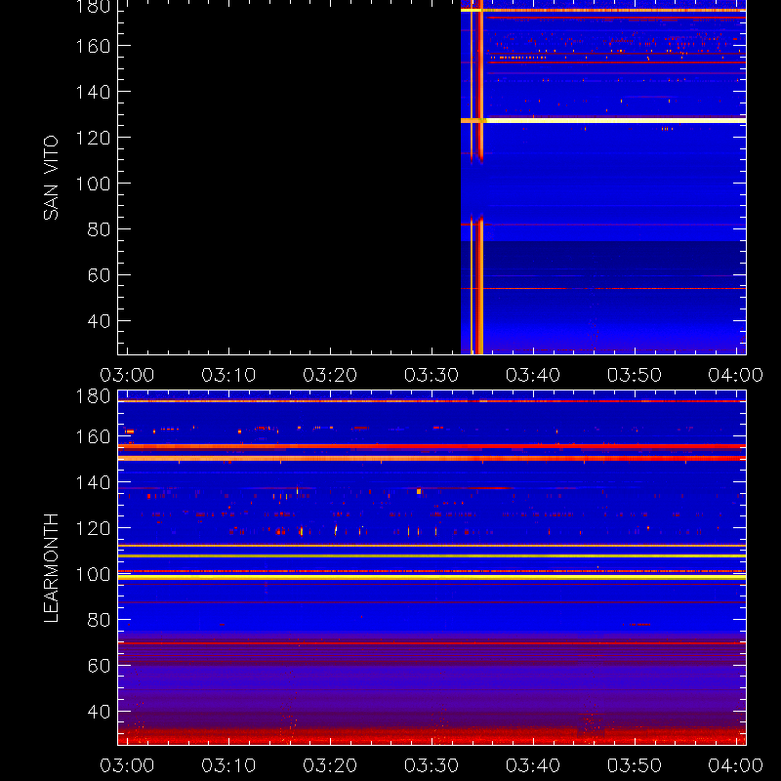The image size is (781, 781).
Task: Select the 80 tick label on LEARMONTH axis
Action: pos(99,620)
